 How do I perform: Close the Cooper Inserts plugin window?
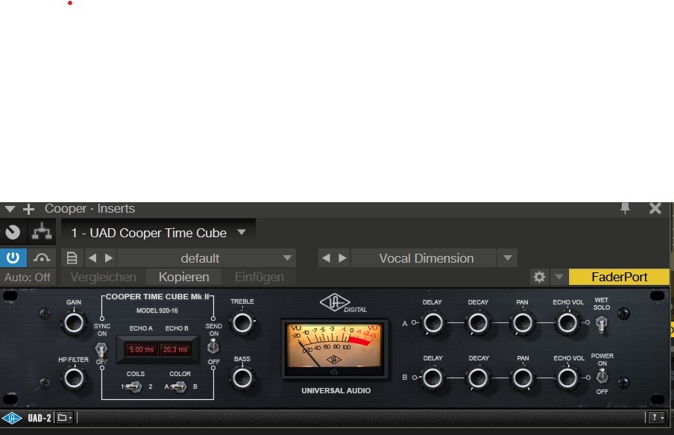pyautogui.click(x=655, y=209)
